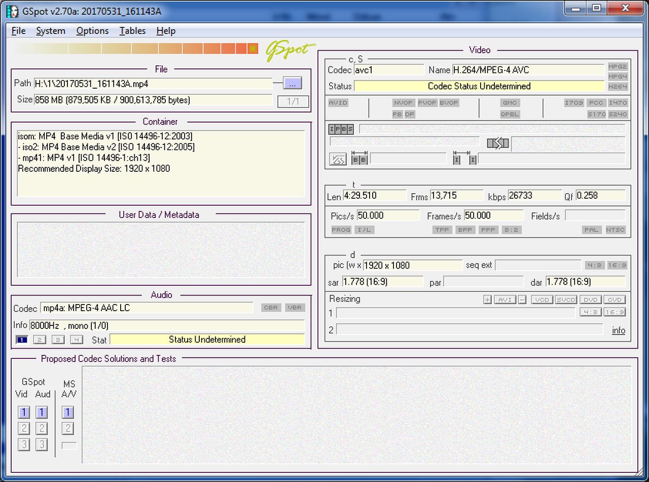
Task: Click the orange gradient progress bar
Action: (x=136, y=49)
